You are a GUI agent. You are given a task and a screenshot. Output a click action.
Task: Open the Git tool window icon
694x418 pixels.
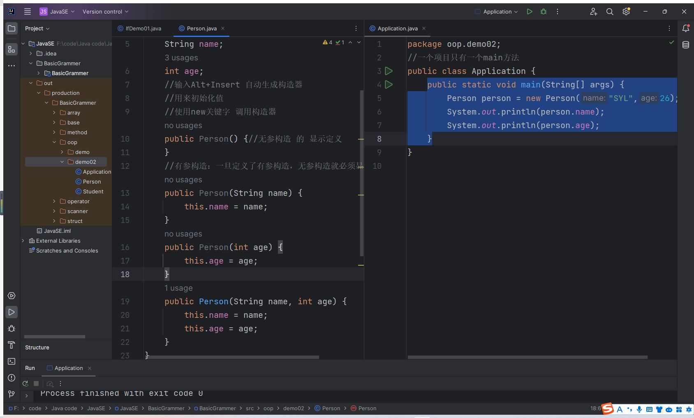click(12, 394)
